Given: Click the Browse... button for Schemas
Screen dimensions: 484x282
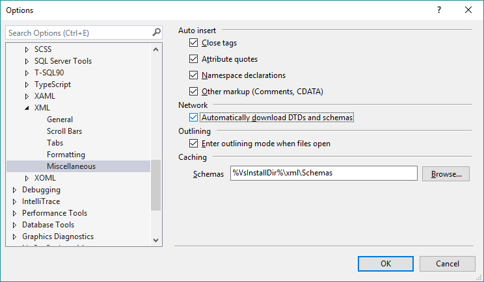Looking at the screenshot, I should click(x=446, y=173).
